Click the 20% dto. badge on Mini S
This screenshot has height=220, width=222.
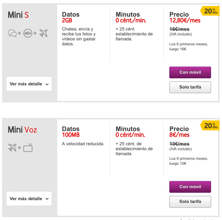[211, 11]
